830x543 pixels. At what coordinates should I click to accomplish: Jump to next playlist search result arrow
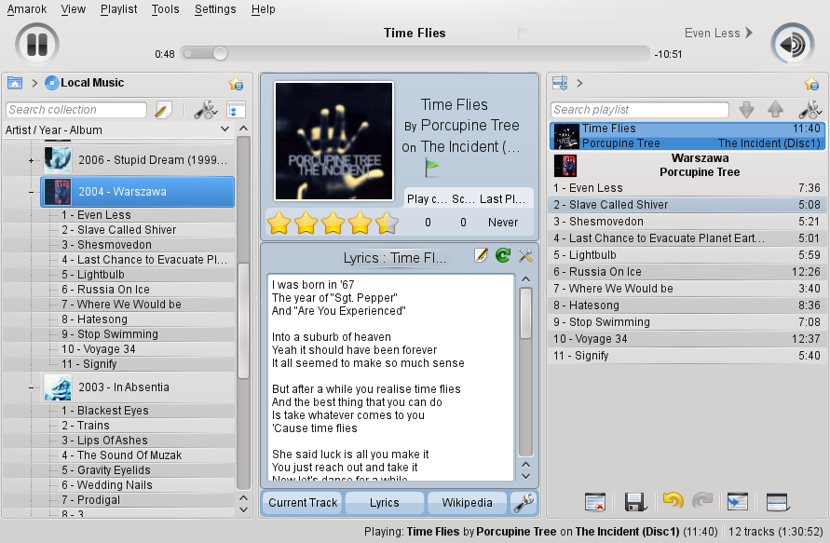coord(746,110)
